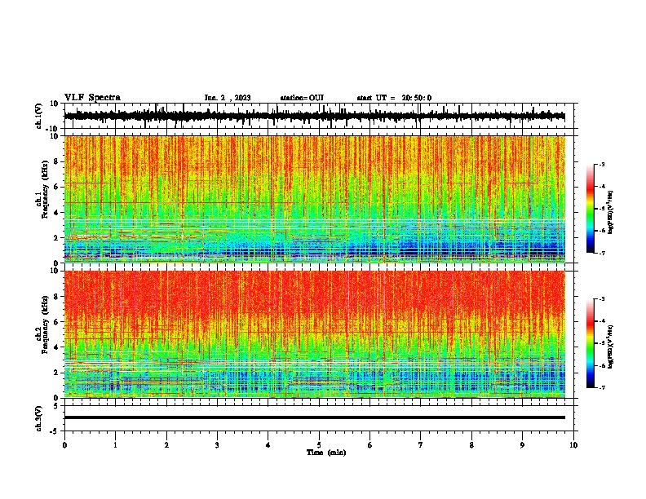Click the ch.1(V) axis label
Image resolution: width=646 pixels, height=499 pixels.
pyautogui.click(x=39, y=116)
